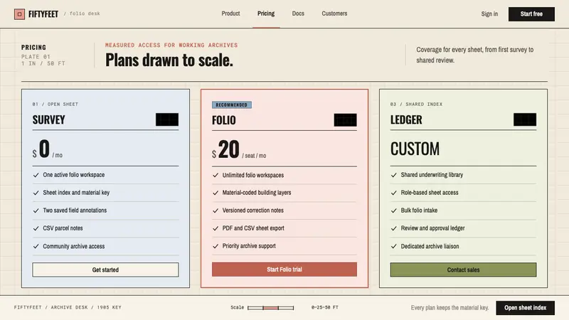Screen dimensions: 569x320
Task: Click the black swatch icon on Ledger card
Action: coord(525,119)
